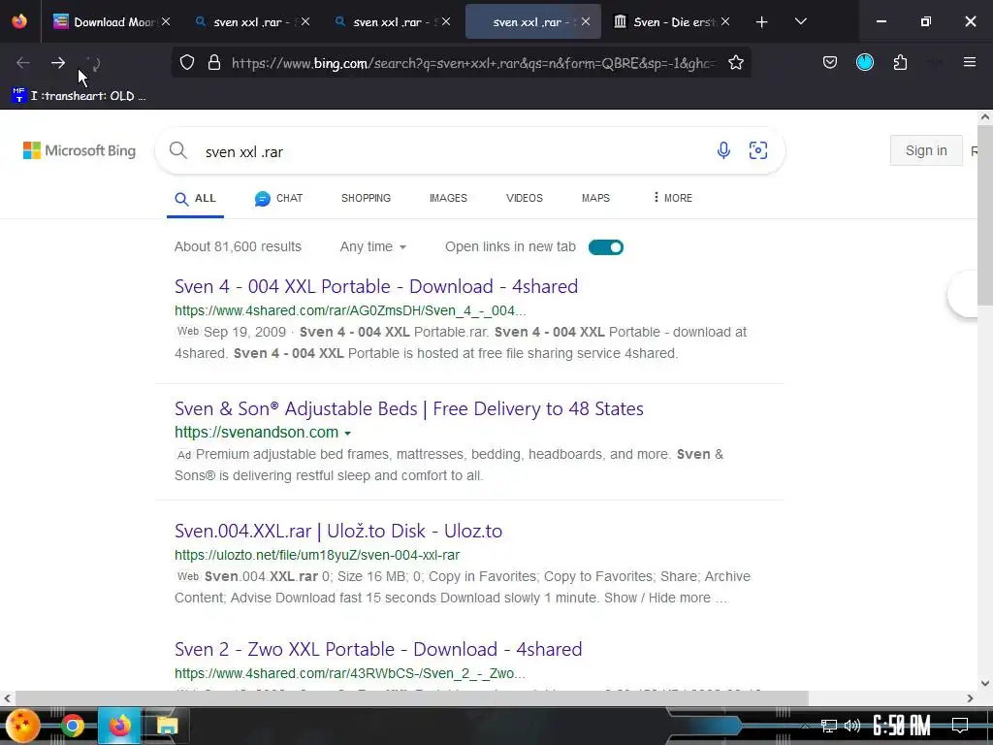The width and height of the screenshot is (993, 745).
Task: Click the back arrow button
Action: click(23, 63)
